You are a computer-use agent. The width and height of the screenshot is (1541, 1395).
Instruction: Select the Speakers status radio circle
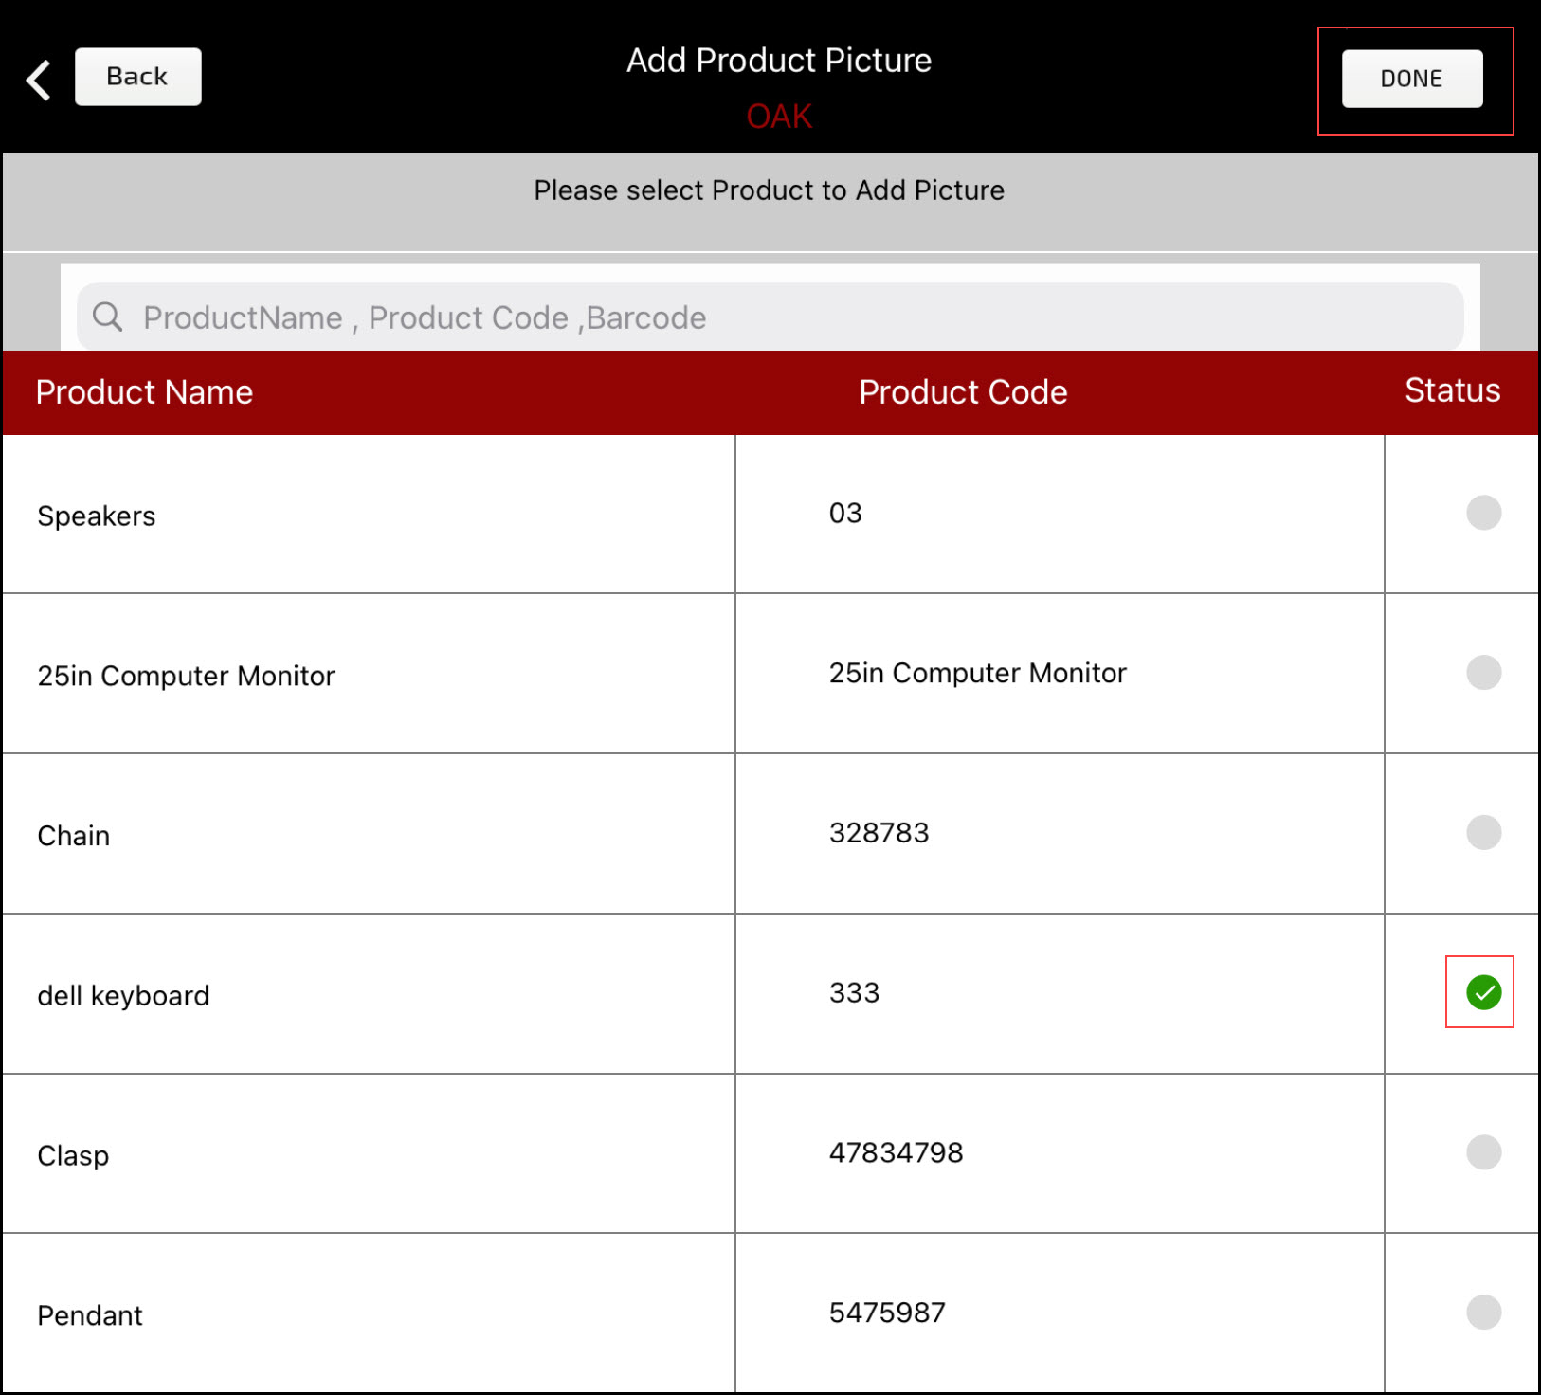pos(1483,513)
